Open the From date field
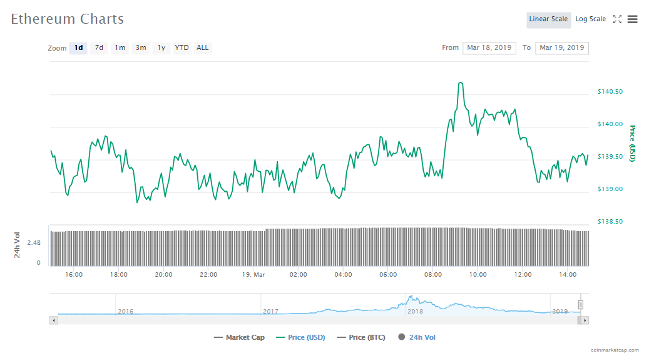This screenshot has height=361, width=649. [489, 48]
